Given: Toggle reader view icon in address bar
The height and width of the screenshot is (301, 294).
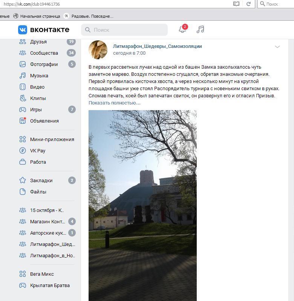Looking at the screenshot, I should click(x=236, y=4).
